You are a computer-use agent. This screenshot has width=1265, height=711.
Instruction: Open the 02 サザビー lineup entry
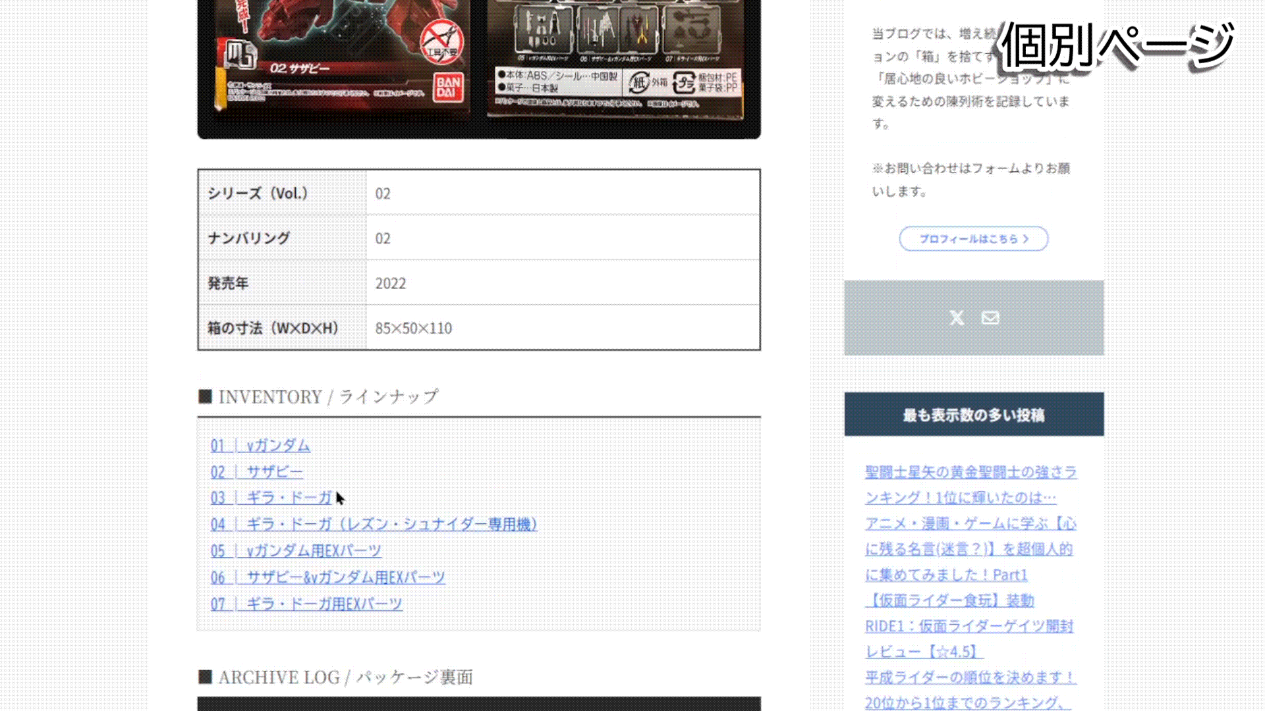[257, 472]
